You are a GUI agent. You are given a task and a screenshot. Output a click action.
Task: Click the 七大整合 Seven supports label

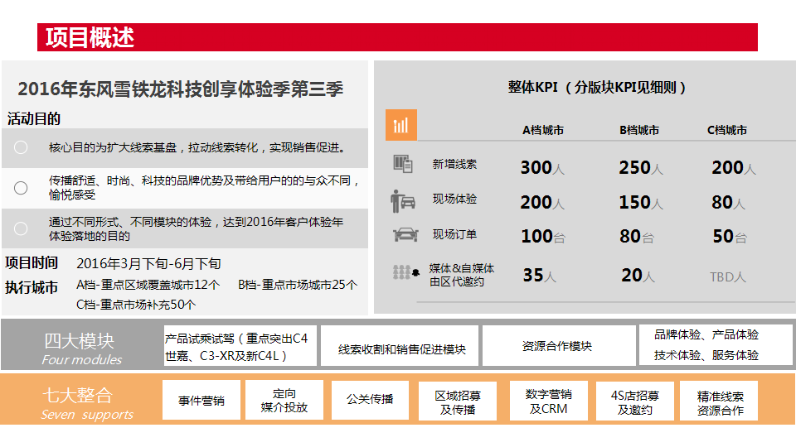(x=86, y=403)
